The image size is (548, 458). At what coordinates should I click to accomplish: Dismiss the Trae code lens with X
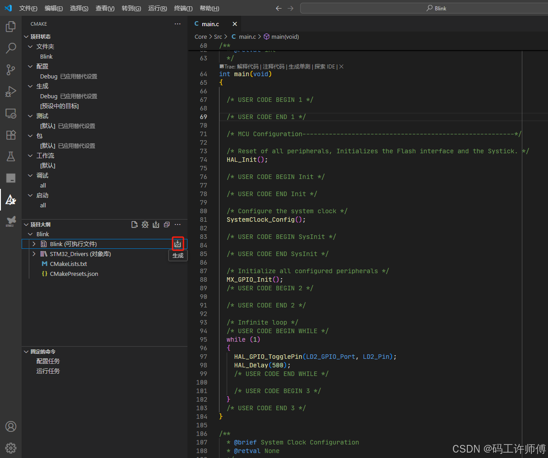click(x=341, y=67)
